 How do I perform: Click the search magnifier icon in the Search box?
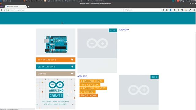coord(127,10)
